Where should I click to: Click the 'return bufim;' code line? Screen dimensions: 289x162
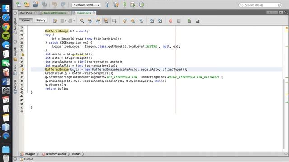point(56,89)
